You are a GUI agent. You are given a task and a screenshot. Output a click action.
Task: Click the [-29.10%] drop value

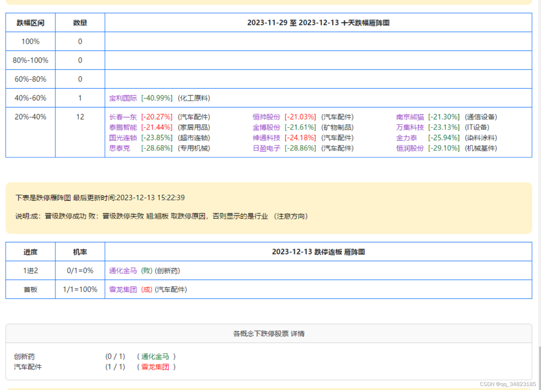pyautogui.click(x=444, y=148)
